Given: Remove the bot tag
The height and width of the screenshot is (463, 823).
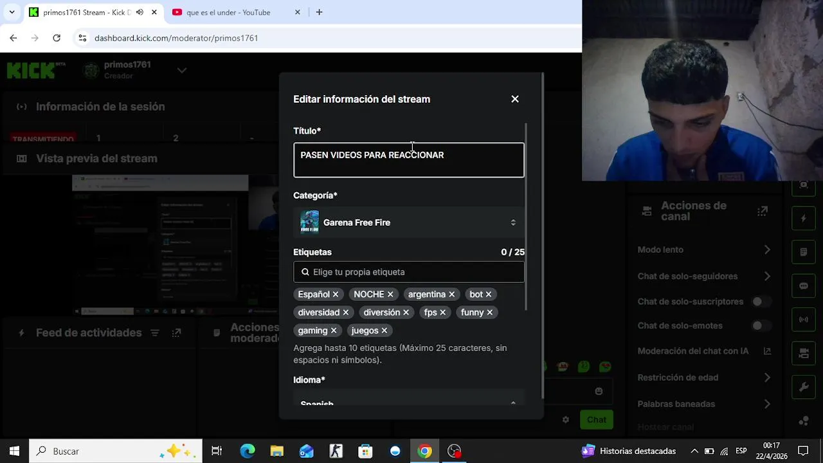Looking at the screenshot, I should click(x=489, y=295).
